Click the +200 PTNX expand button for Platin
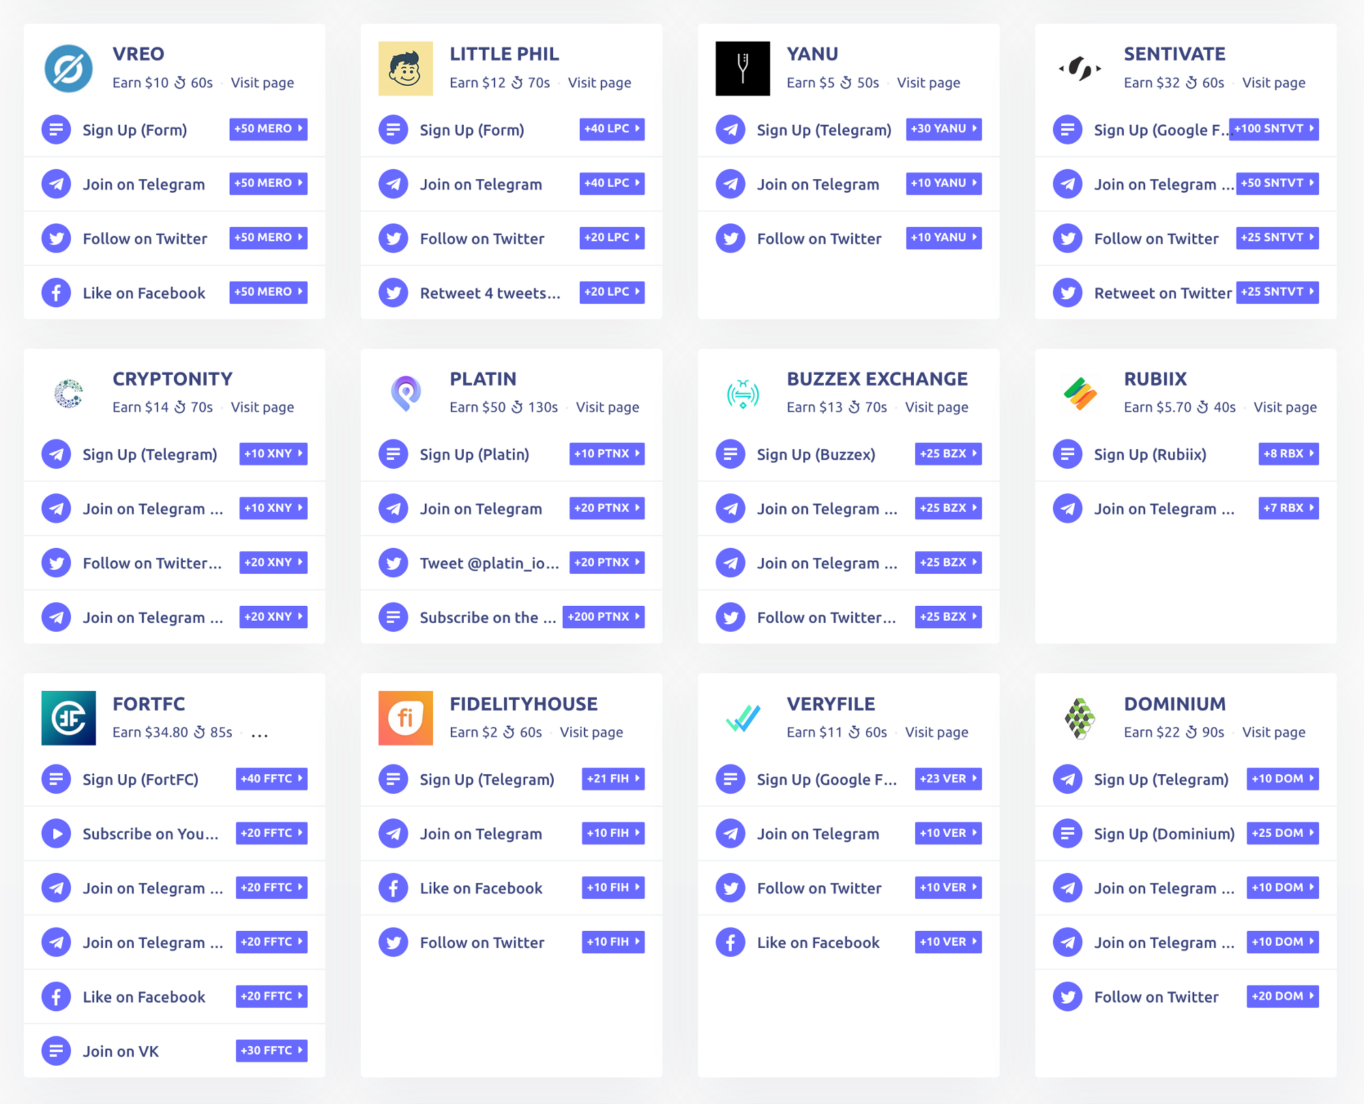This screenshot has height=1104, width=1364. pos(606,616)
